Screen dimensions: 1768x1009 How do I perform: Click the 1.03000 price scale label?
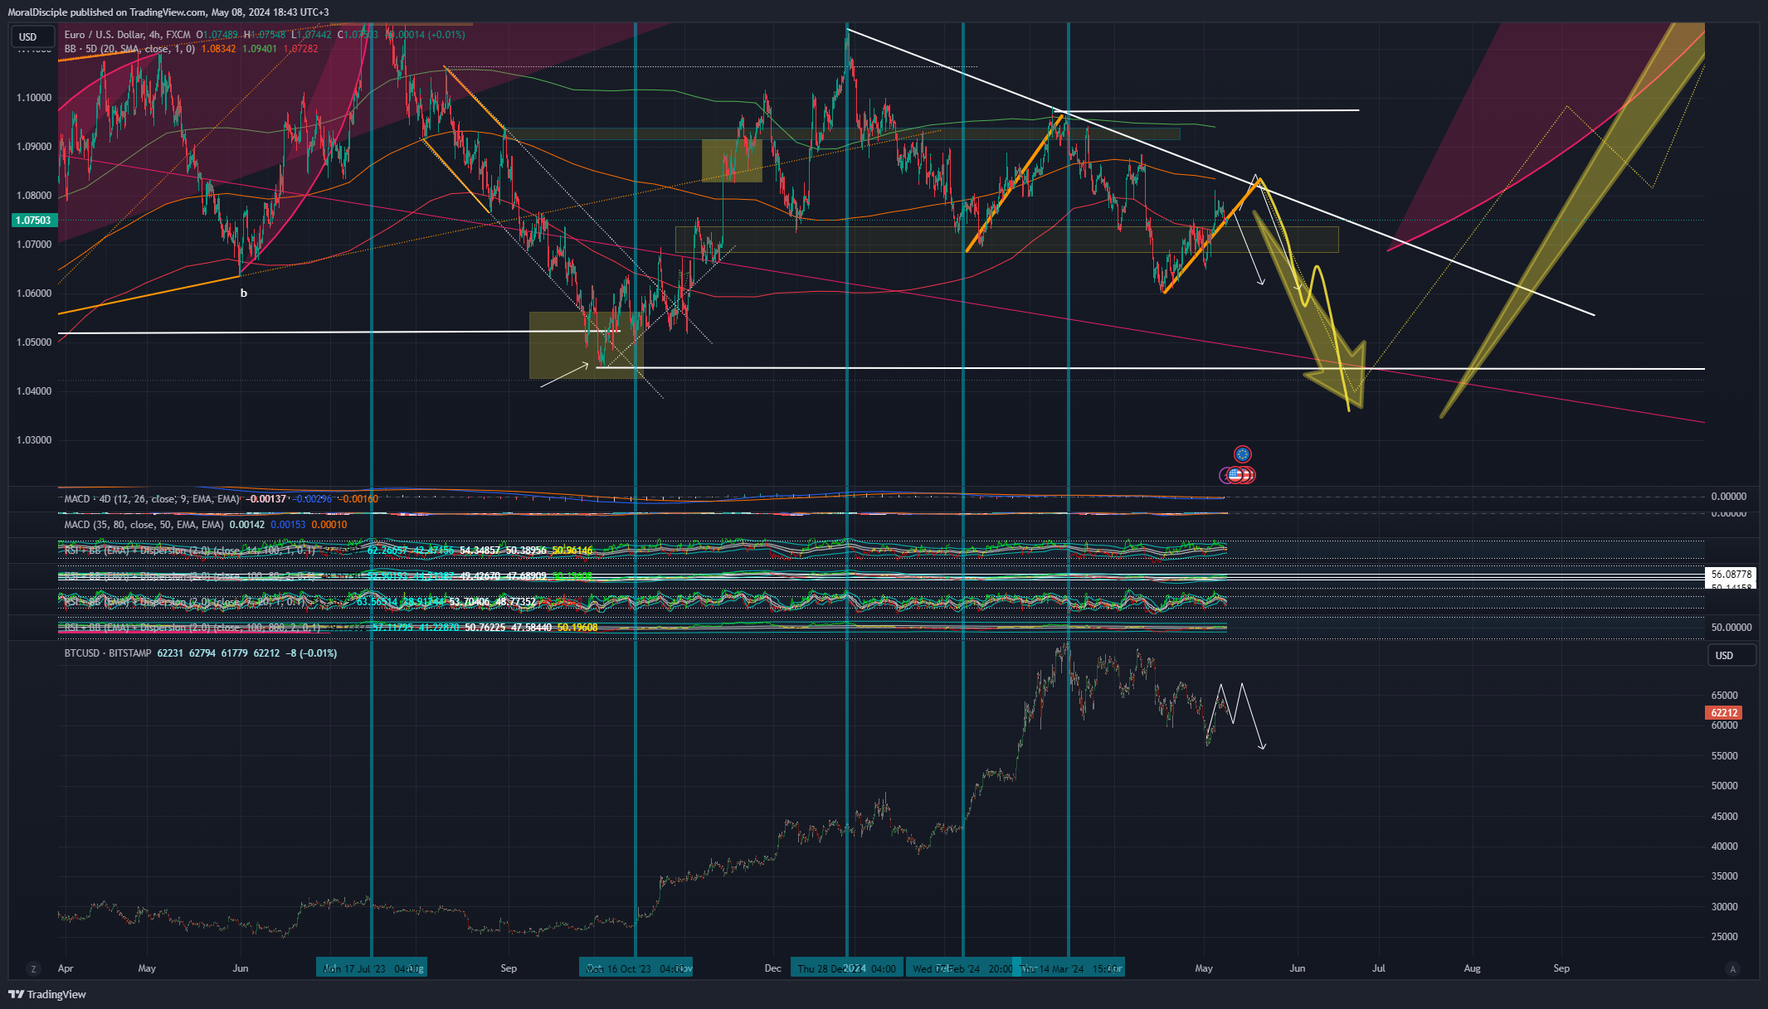point(34,440)
